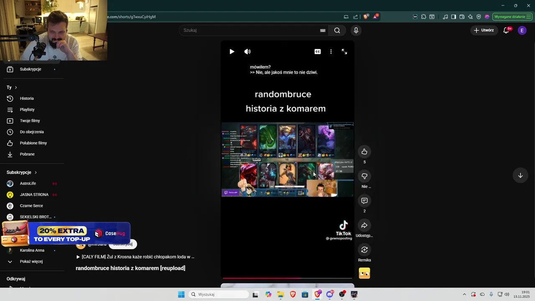Open Remiks option for this Short
This screenshot has width=535, height=301.
(364, 250)
